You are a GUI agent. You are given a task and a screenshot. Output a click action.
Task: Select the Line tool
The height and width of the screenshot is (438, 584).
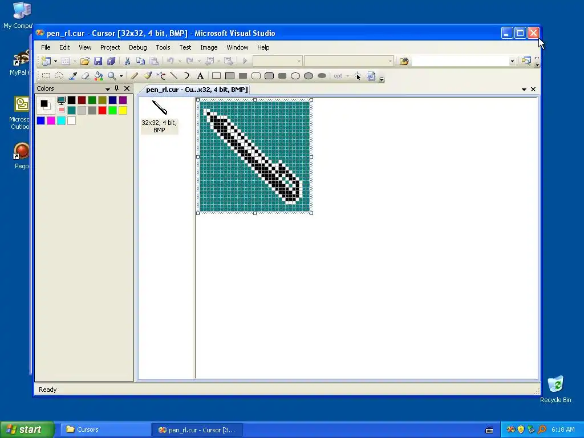point(174,76)
